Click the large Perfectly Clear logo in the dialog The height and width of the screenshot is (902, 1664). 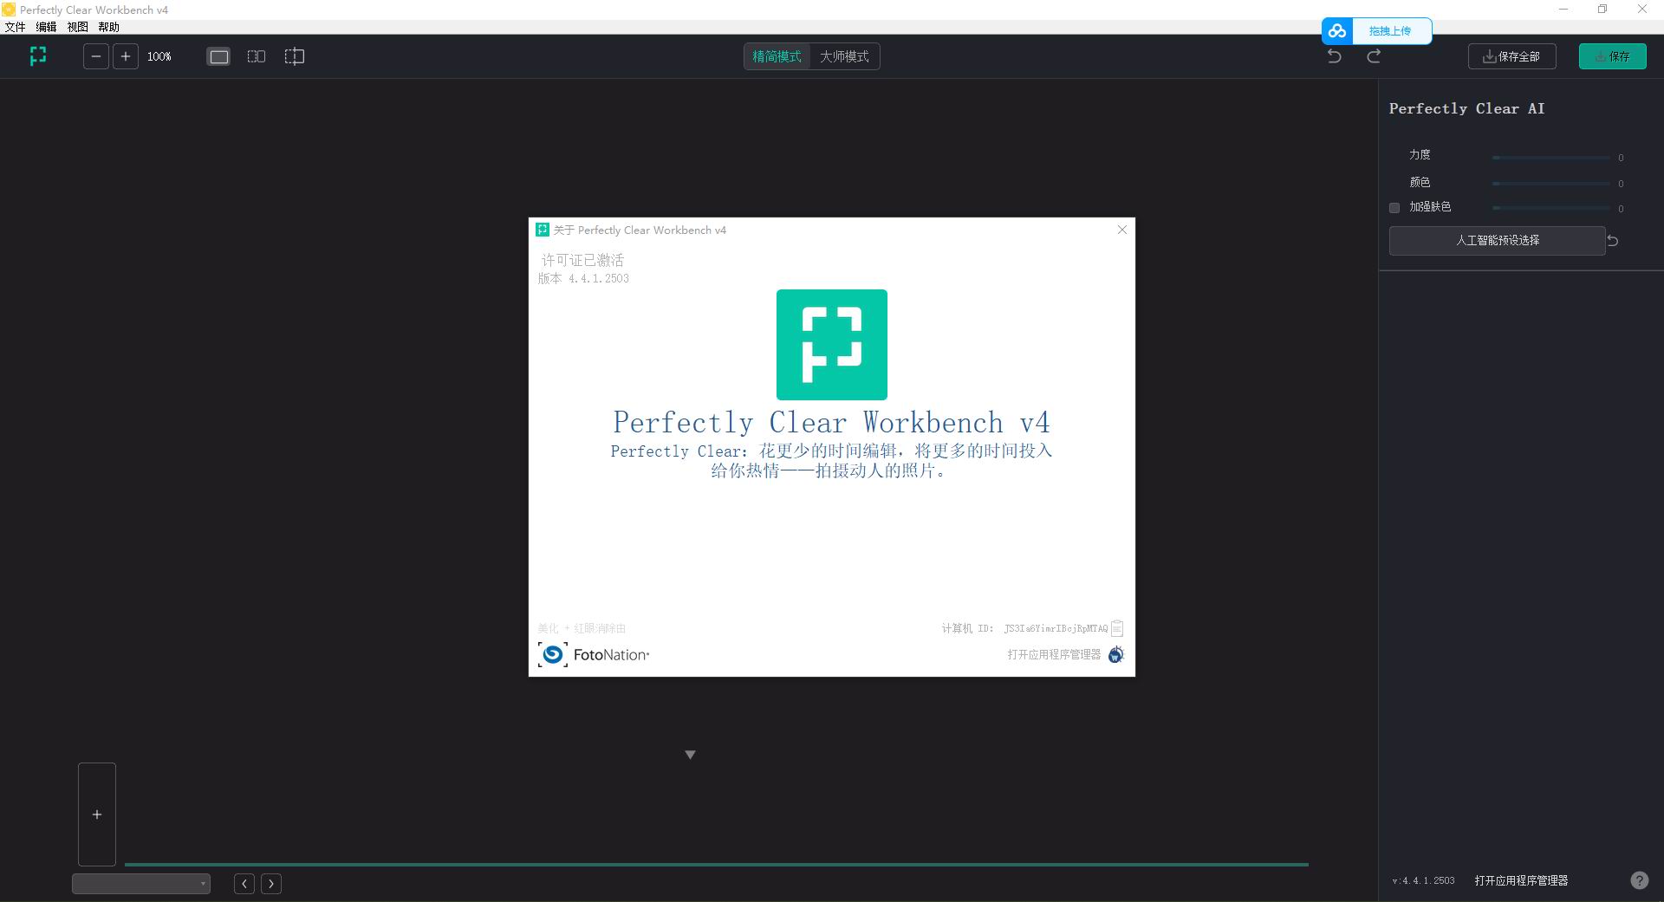[x=832, y=345]
